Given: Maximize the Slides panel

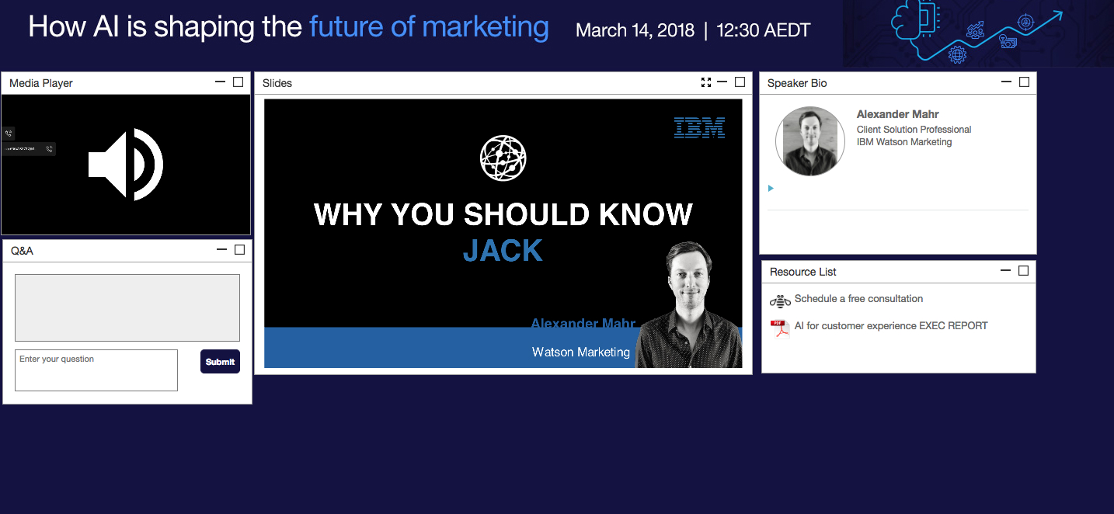Looking at the screenshot, I should coord(740,82).
